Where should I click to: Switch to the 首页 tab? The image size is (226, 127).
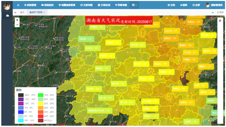click(x=22, y=12)
